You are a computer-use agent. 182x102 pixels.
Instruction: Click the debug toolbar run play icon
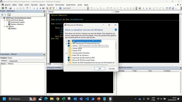tap(144, 8)
